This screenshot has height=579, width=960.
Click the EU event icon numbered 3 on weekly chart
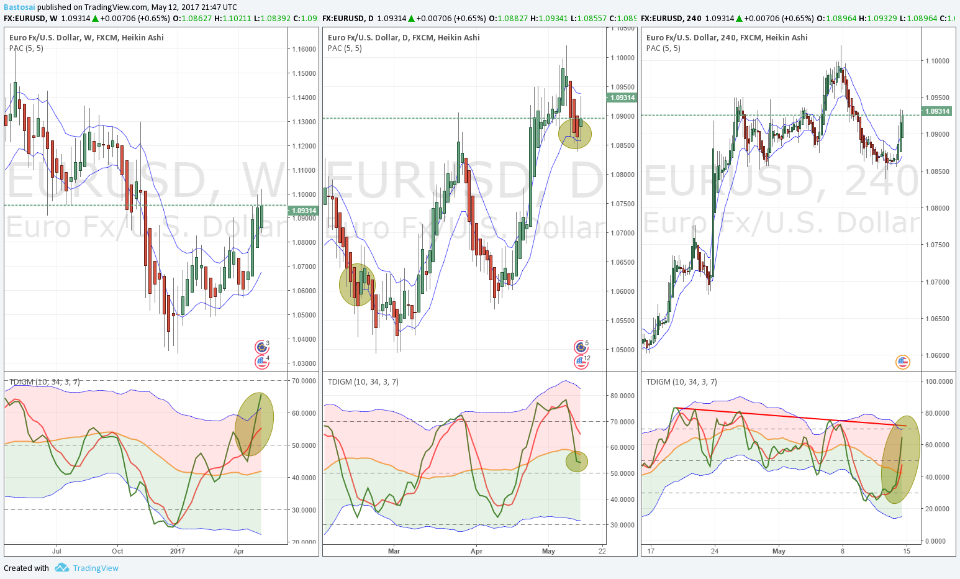point(261,347)
